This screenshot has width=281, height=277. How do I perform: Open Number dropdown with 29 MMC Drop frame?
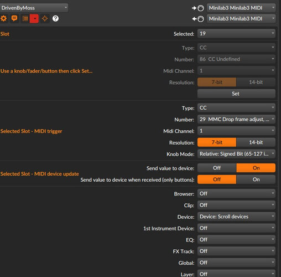236,119
